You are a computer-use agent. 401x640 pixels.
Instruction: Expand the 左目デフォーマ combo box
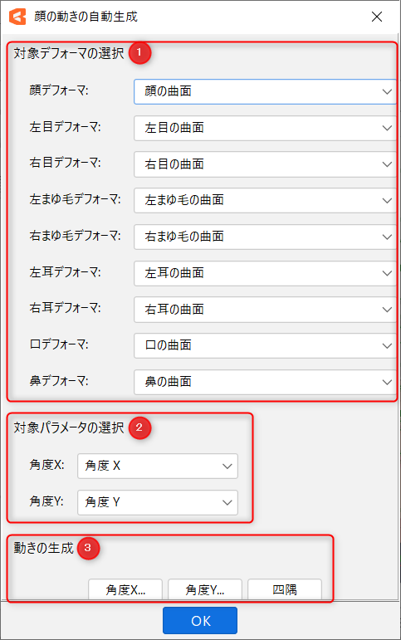click(x=265, y=128)
